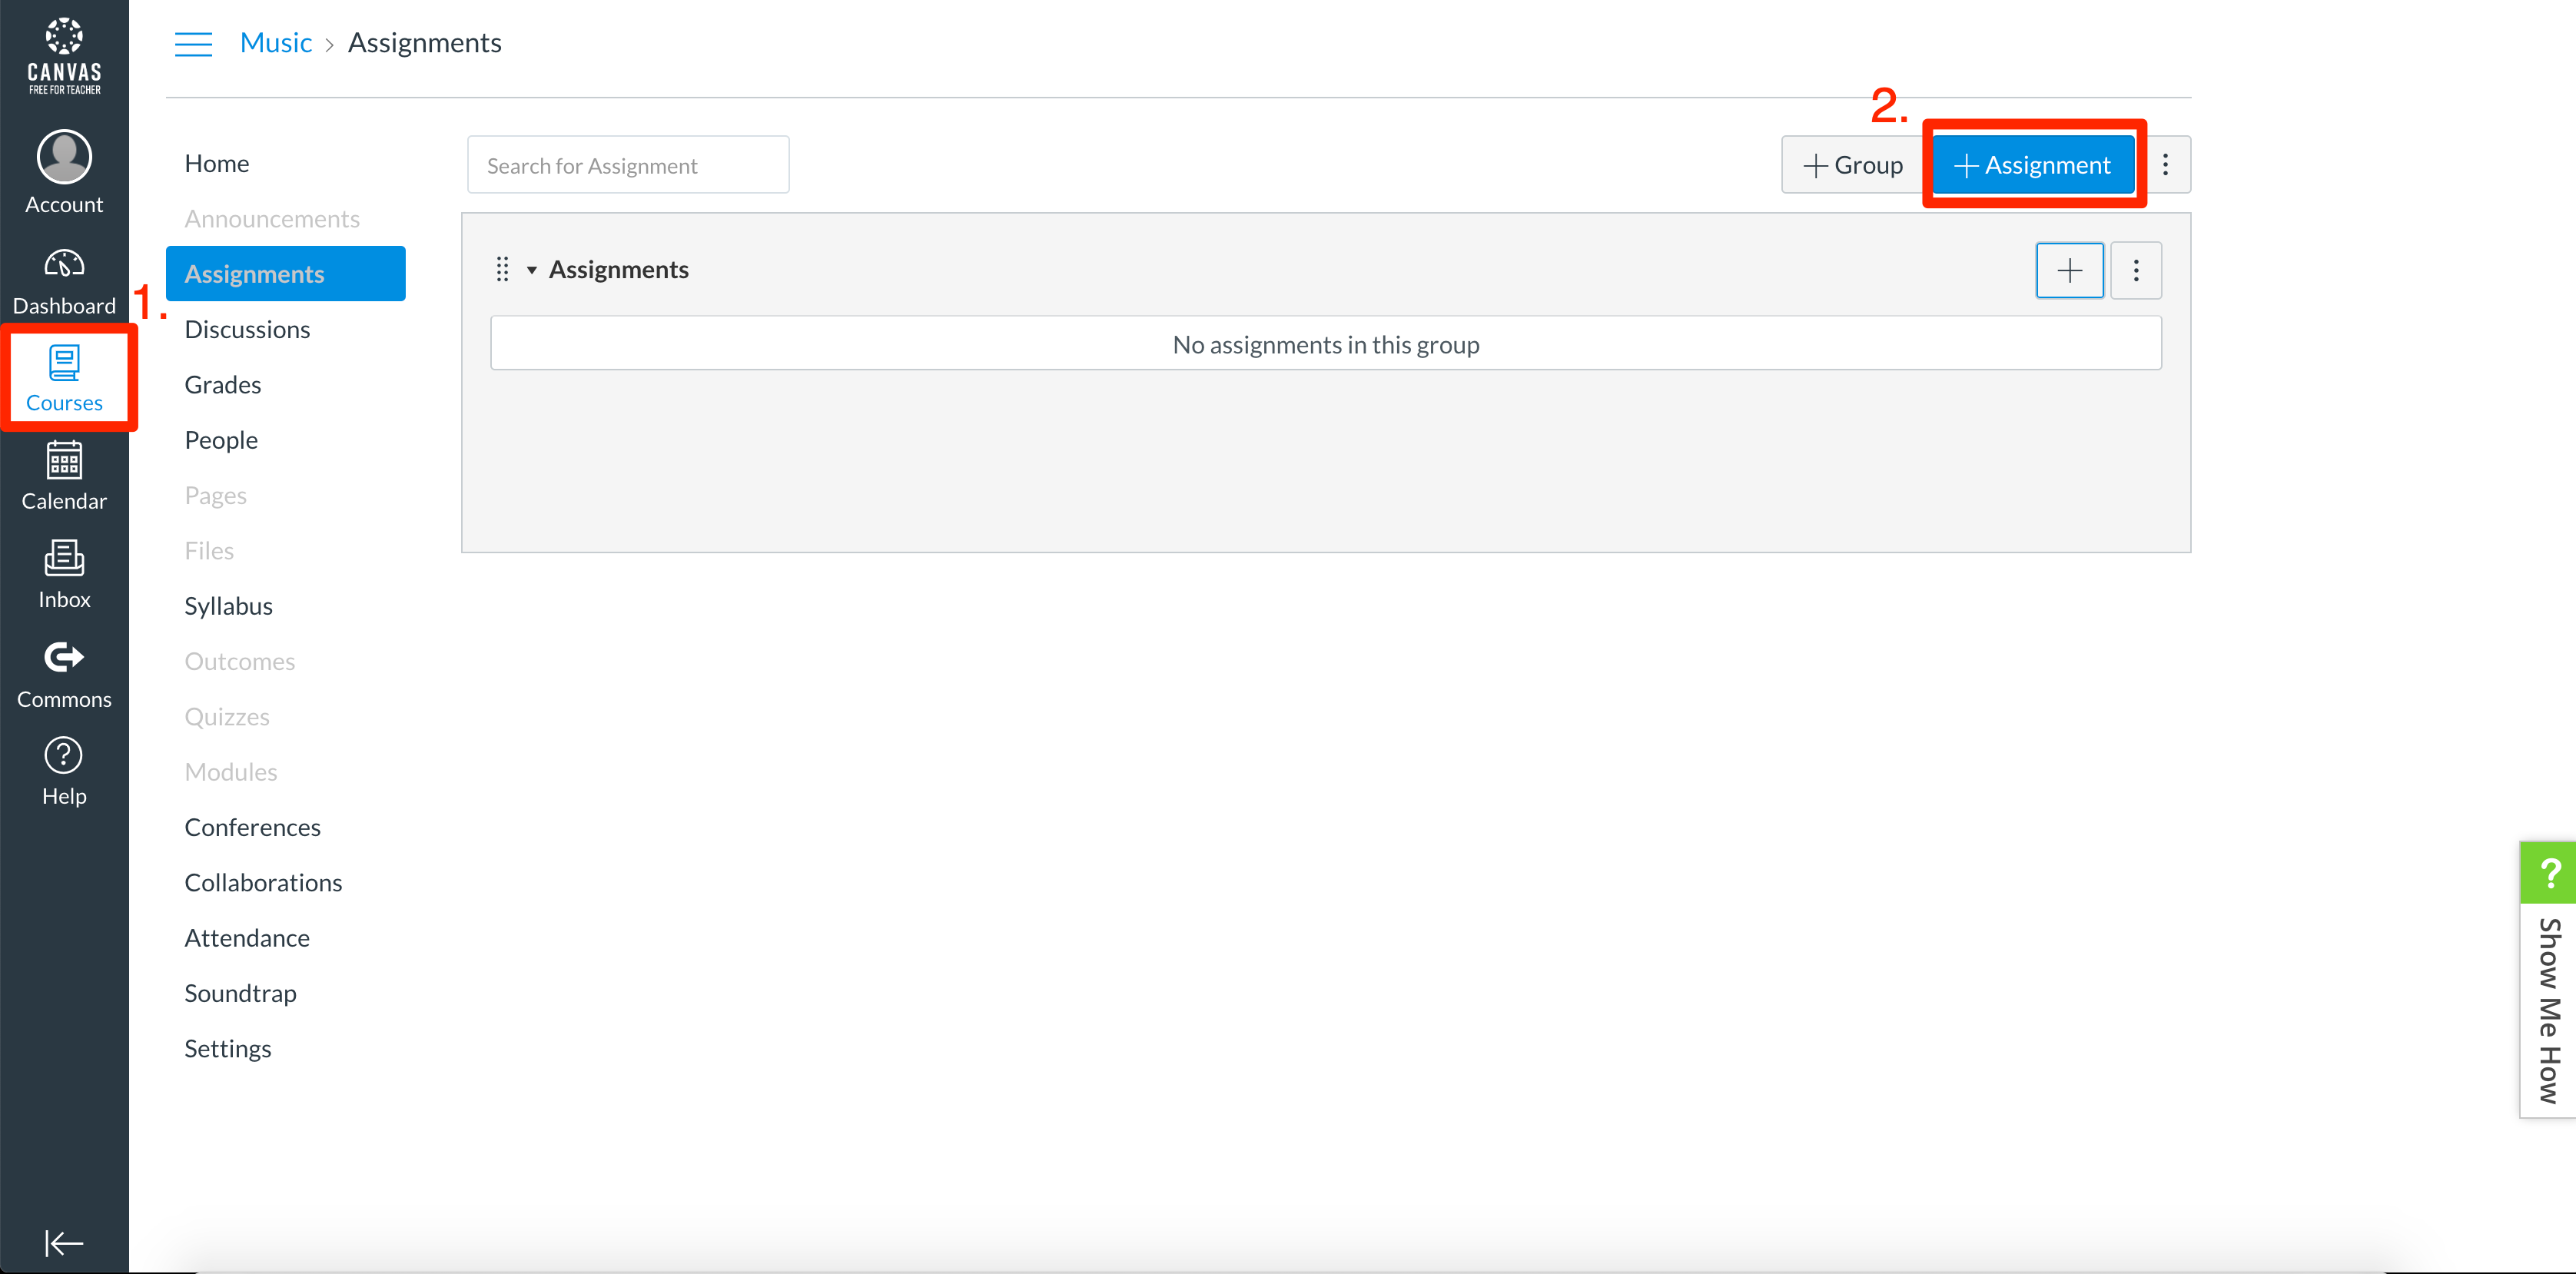Select the Discussions menu item
This screenshot has width=2576, height=1274.
click(x=247, y=328)
